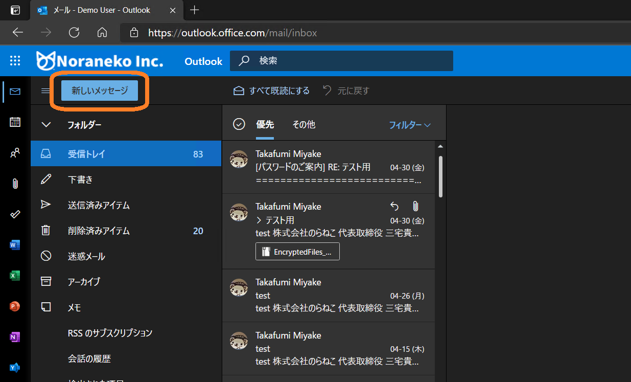Open the EncryptedFiles attachment chip
The width and height of the screenshot is (631, 382).
pos(297,252)
